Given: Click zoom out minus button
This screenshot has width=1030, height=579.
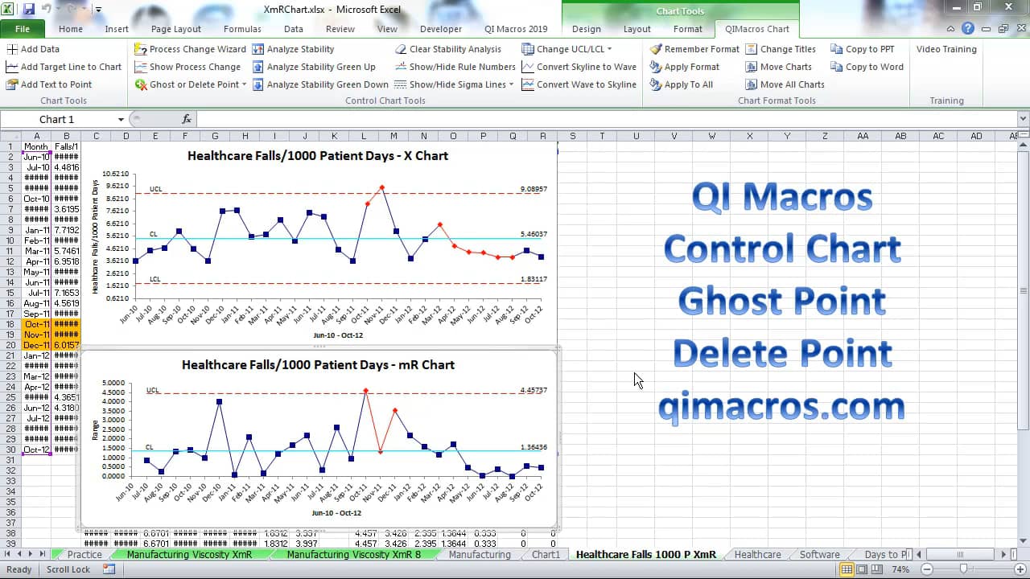Looking at the screenshot, I should coord(926,569).
